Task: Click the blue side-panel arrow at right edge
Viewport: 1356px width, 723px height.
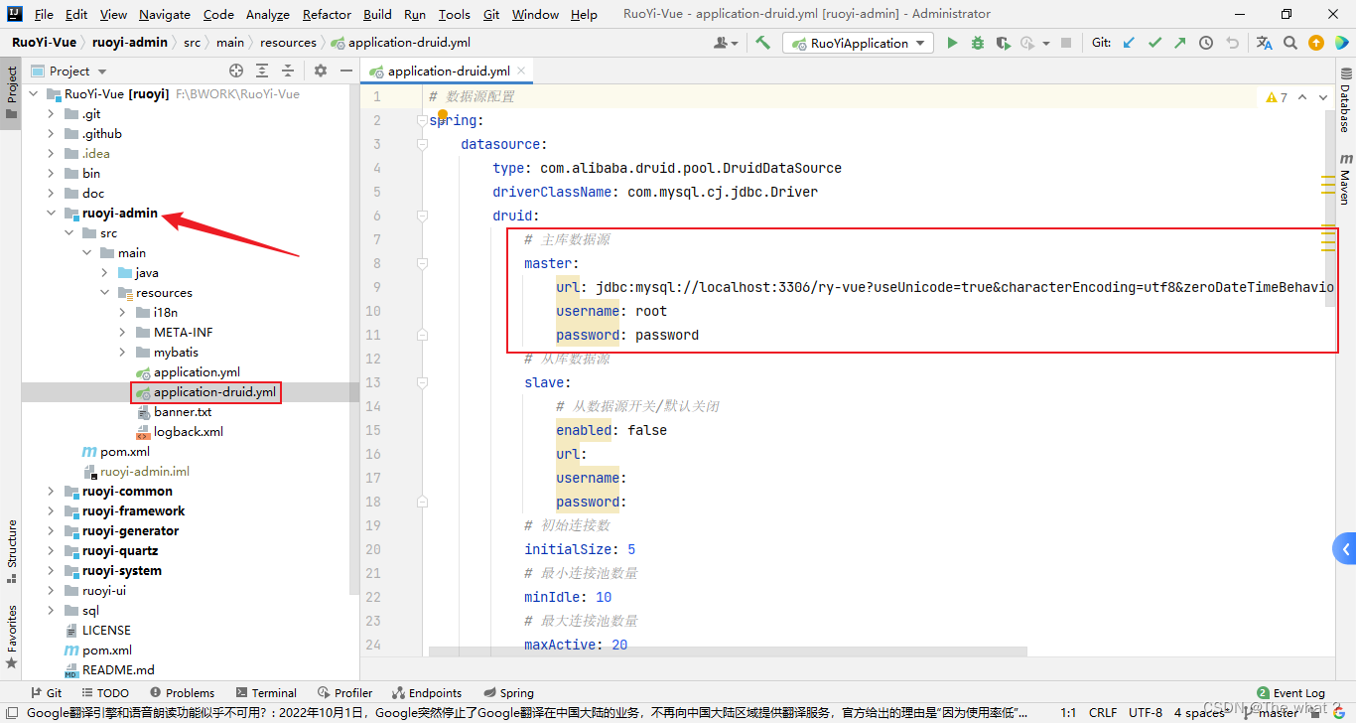Action: 1345,548
